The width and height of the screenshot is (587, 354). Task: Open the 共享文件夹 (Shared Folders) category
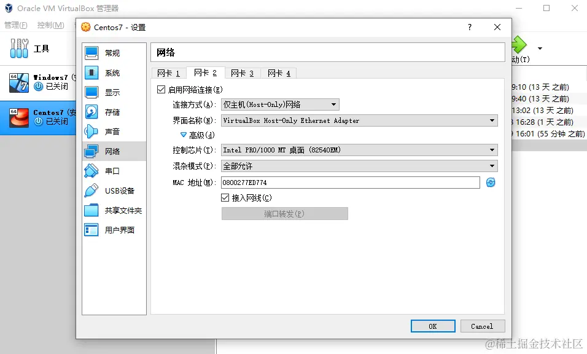pyautogui.click(x=114, y=210)
